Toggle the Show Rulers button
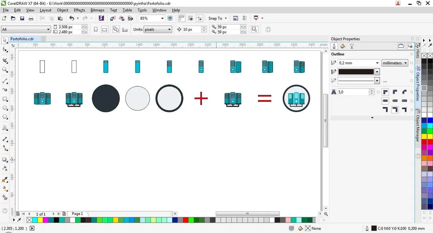The height and width of the screenshot is (233, 433). click(x=182, y=18)
